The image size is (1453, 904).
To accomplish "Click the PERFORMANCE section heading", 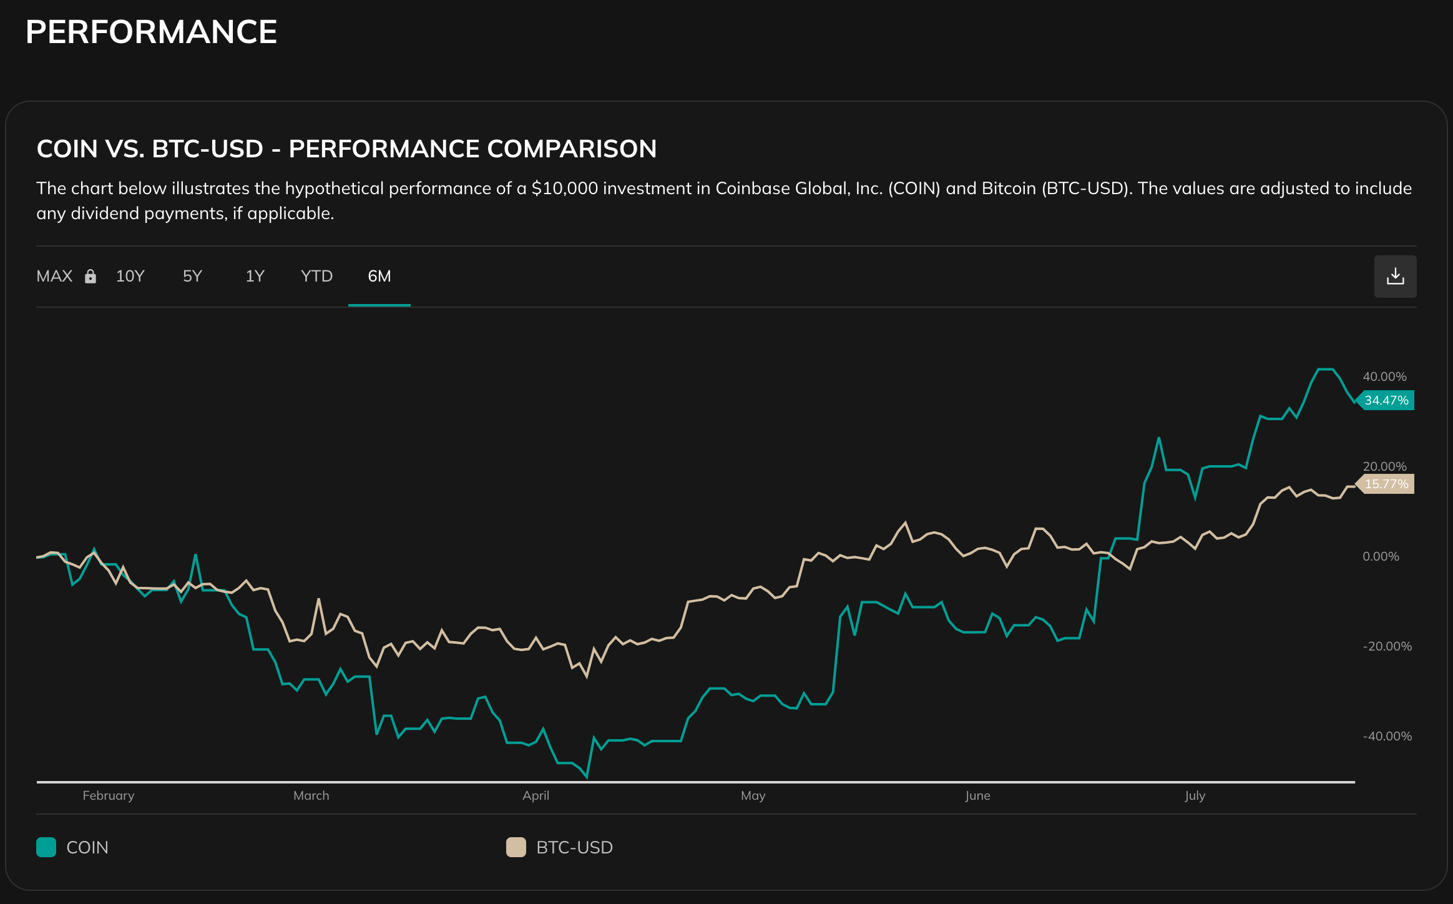I will click(x=151, y=32).
